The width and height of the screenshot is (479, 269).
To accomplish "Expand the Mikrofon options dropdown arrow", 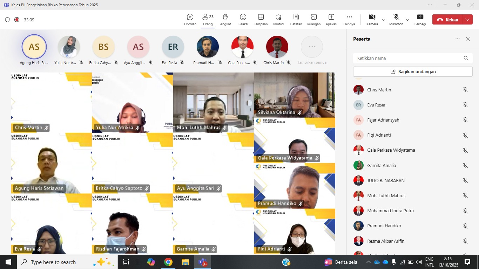I will coord(407,20).
